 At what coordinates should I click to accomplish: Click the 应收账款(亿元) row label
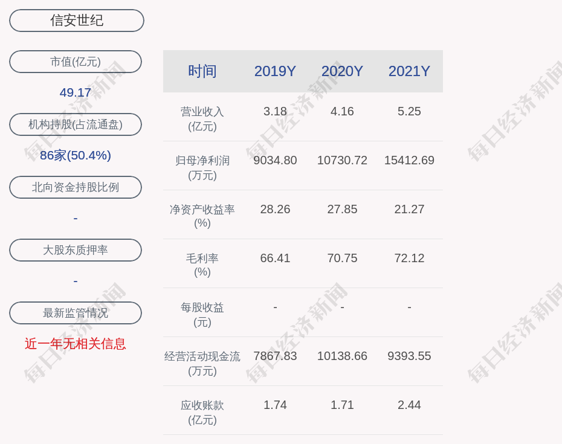(x=202, y=413)
